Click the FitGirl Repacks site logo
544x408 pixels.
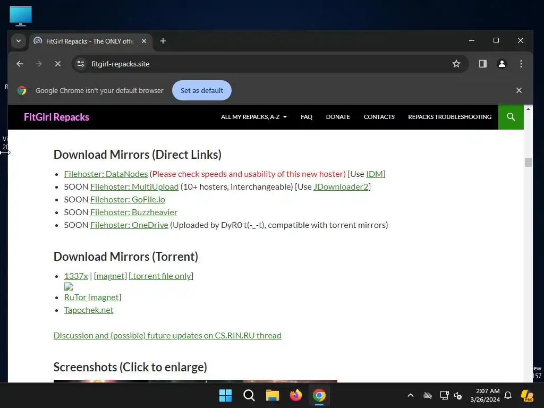click(56, 117)
